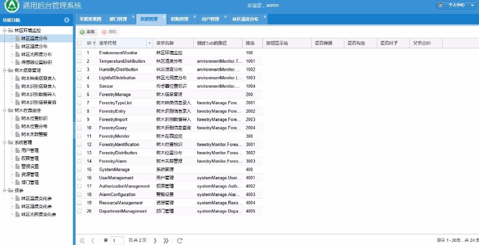Image resolution: width=479 pixels, height=245 pixels.
Task: Switch to the 林区温度分布 tab
Action: point(245,19)
